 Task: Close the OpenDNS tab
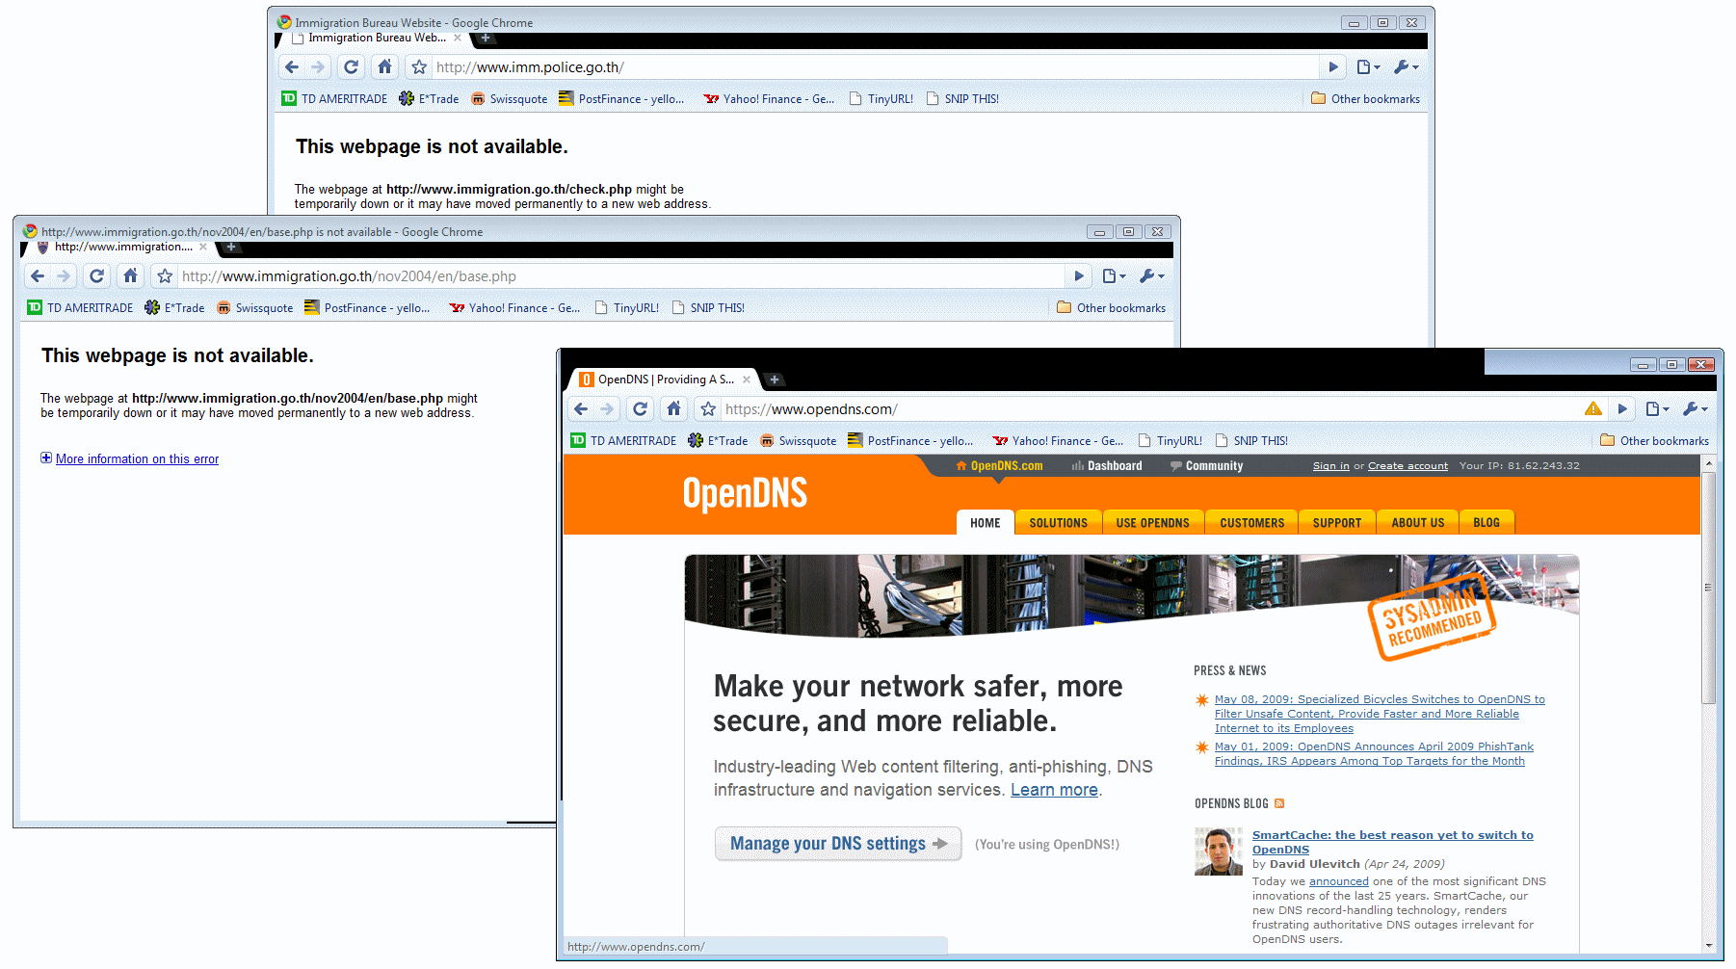[x=747, y=380]
